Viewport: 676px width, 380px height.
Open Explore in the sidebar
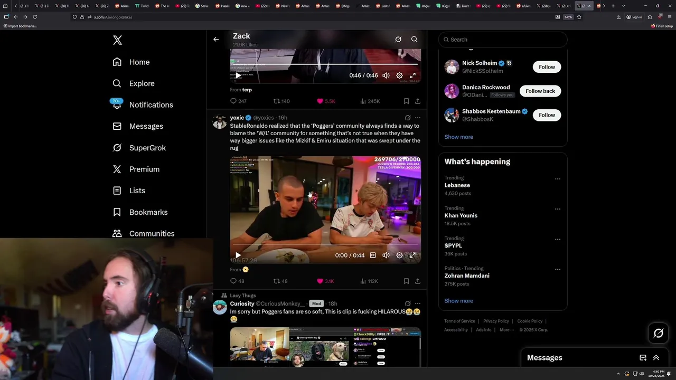coord(133,83)
